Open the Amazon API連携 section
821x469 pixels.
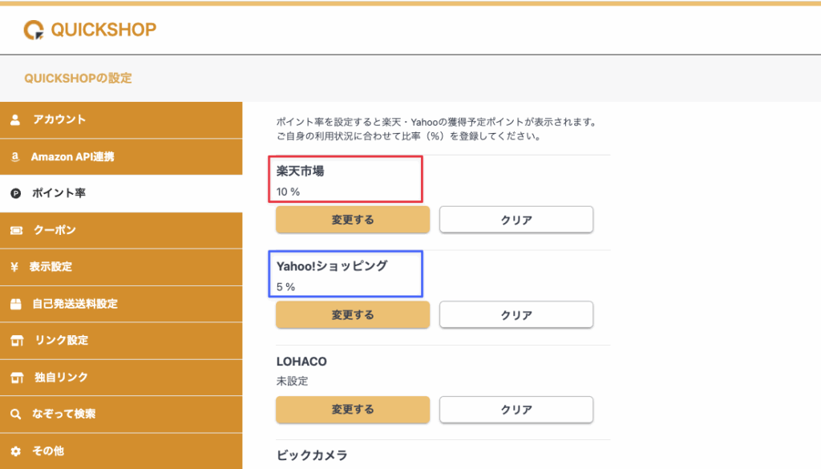[x=72, y=157]
